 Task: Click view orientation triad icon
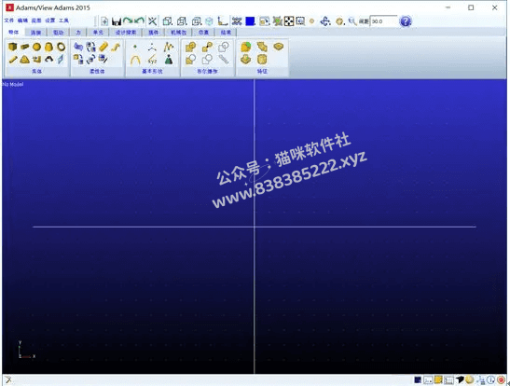pos(223,21)
